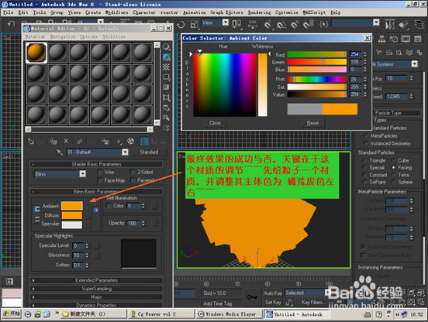Click the Material Effects Channel icon

coord(119,141)
